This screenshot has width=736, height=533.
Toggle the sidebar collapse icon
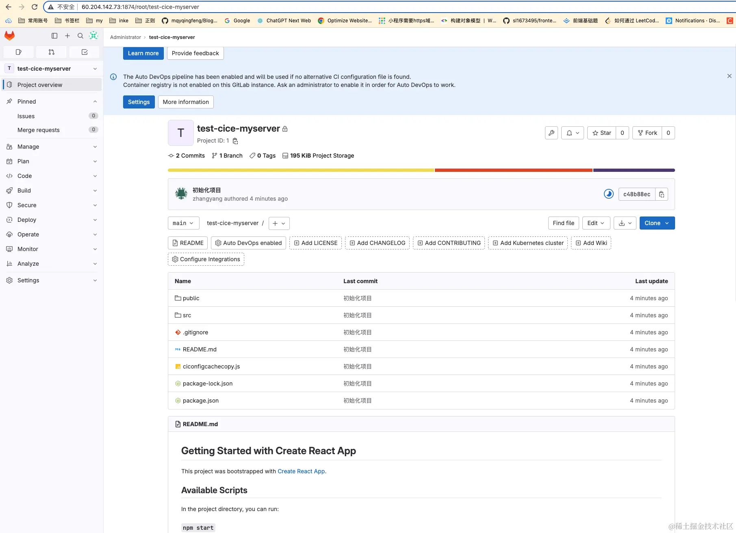click(54, 36)
